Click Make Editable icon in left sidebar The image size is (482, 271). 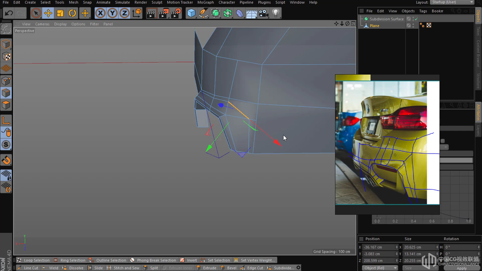pyautogui.click(x=6, y=29)
